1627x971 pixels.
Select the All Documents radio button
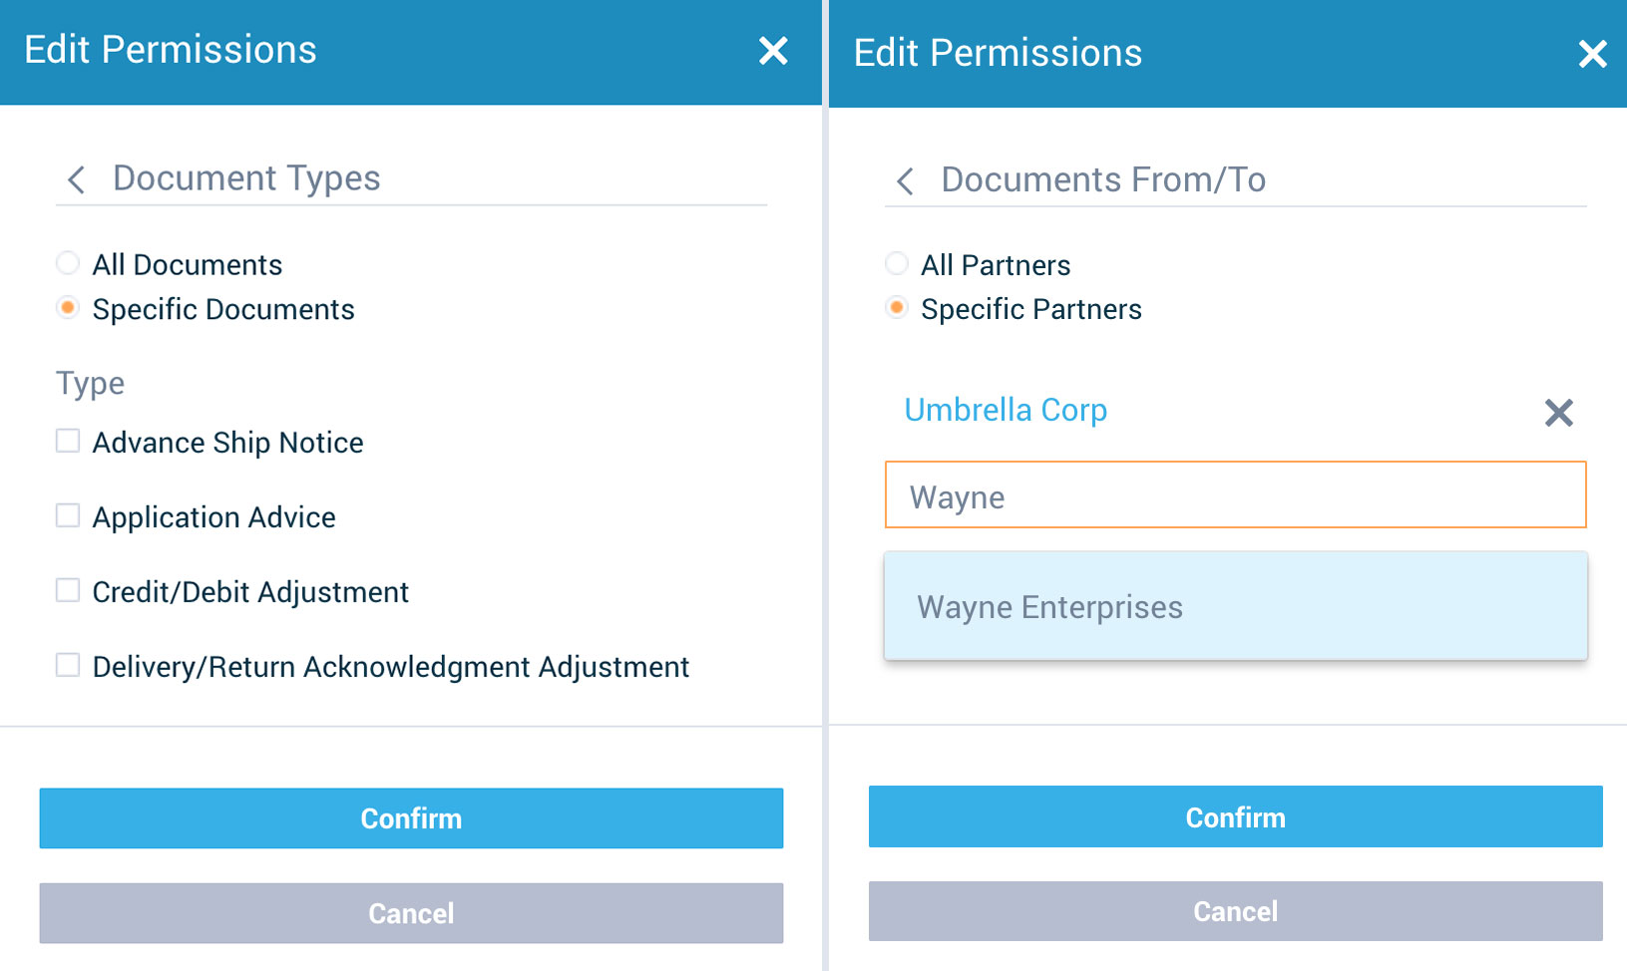click(x=67, y=262)
